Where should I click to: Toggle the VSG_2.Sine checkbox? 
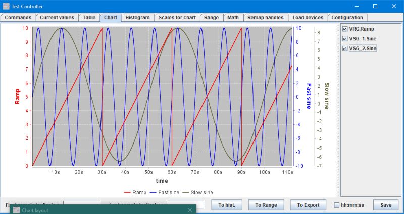tap(345, 48)
